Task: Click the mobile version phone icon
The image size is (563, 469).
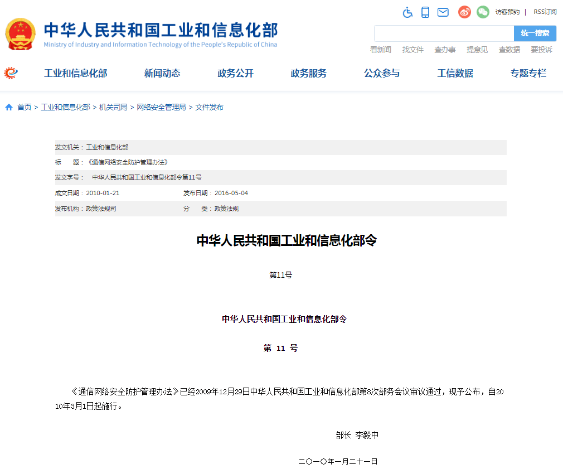Action: (x=425, y=12)
